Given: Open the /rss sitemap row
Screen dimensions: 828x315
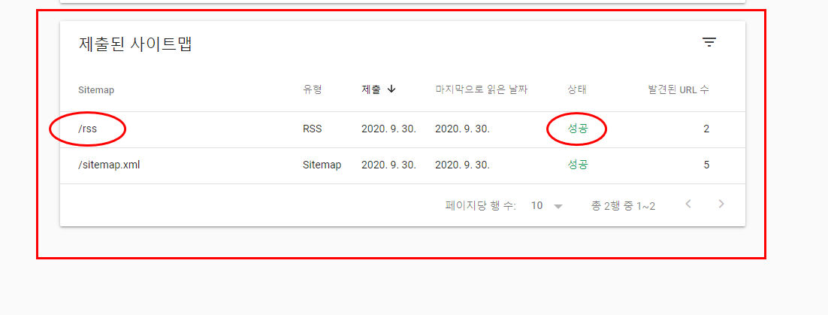Looking at the screenshot, I should 403,129.
